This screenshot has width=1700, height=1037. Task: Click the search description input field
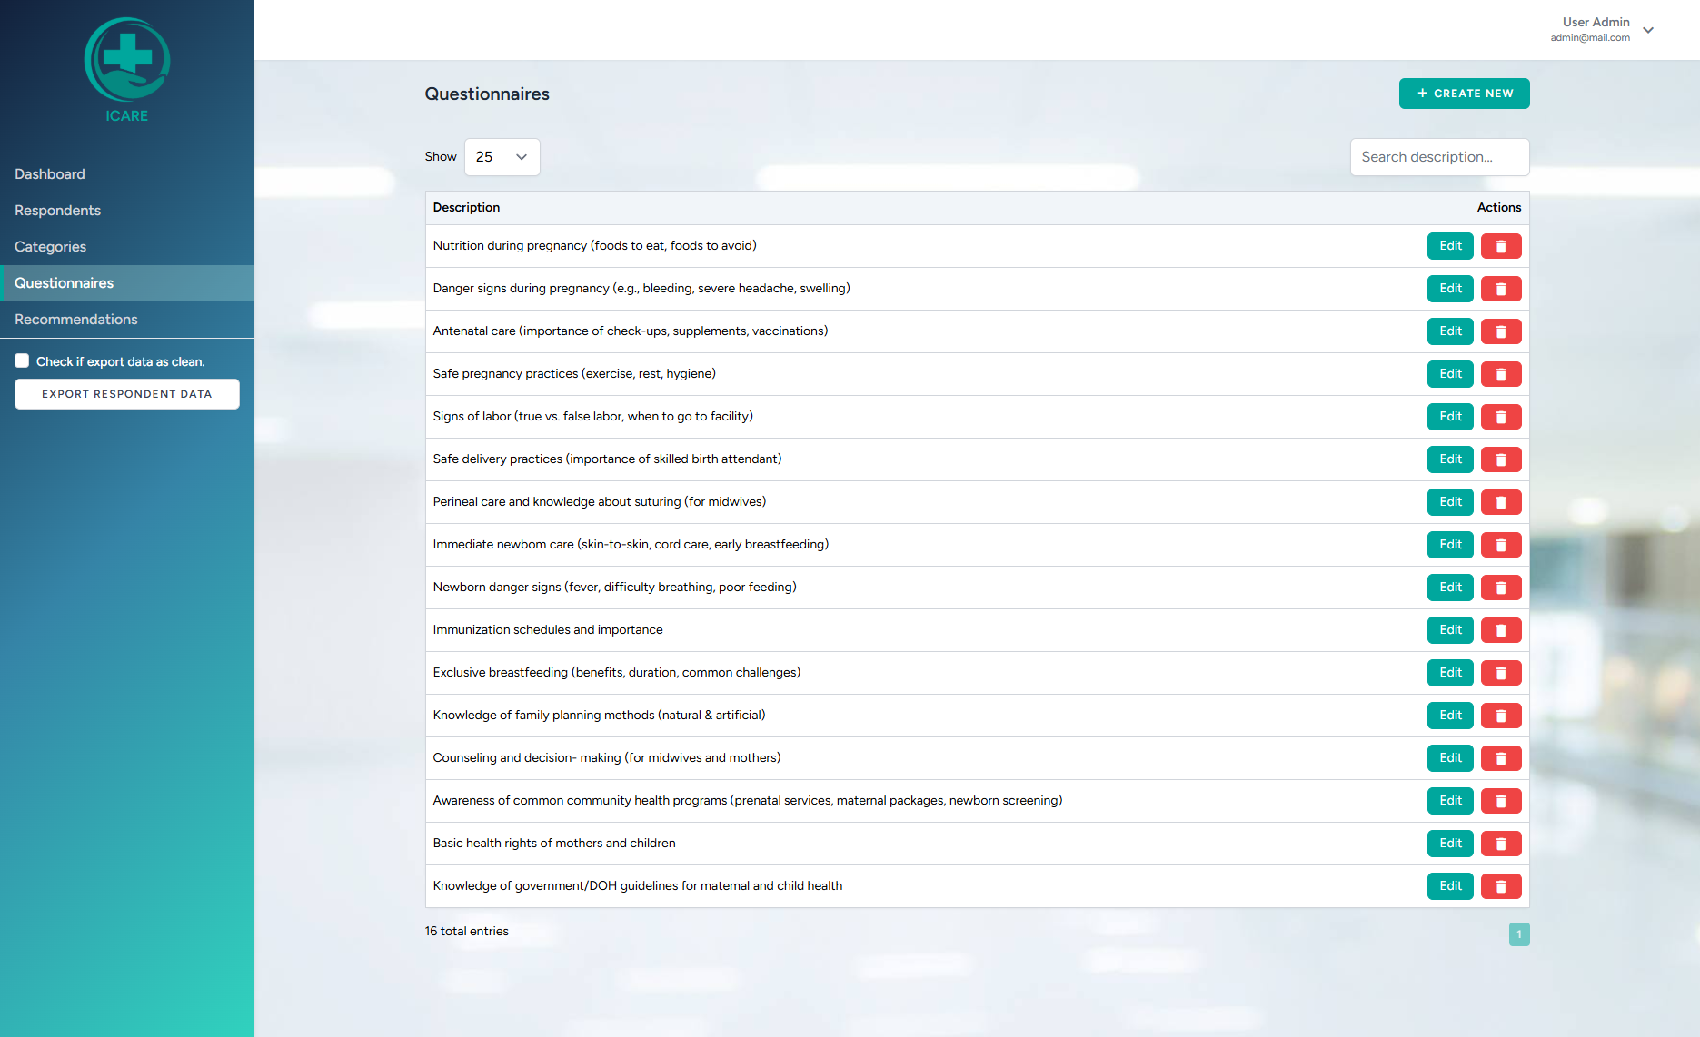pyautogui.click(x=1439, y=156)
